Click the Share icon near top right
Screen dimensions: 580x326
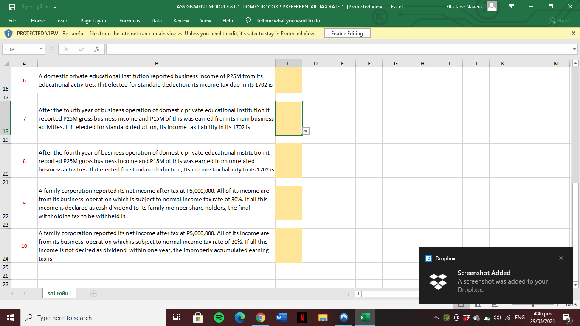click(x=560, y=20)
